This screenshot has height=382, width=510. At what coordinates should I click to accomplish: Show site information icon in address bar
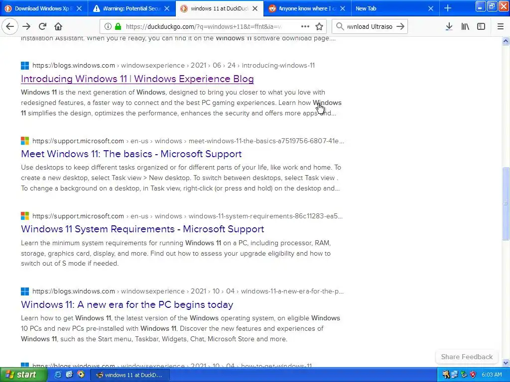tap(108, 27)
